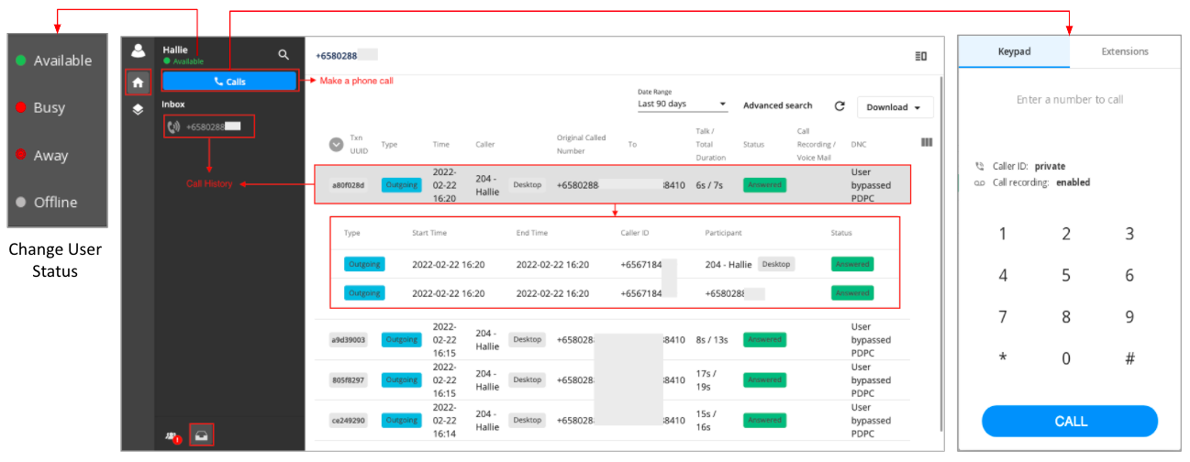Switch to the Extensions tab
Screen dimensions: 1190x462
(1125, 51)
